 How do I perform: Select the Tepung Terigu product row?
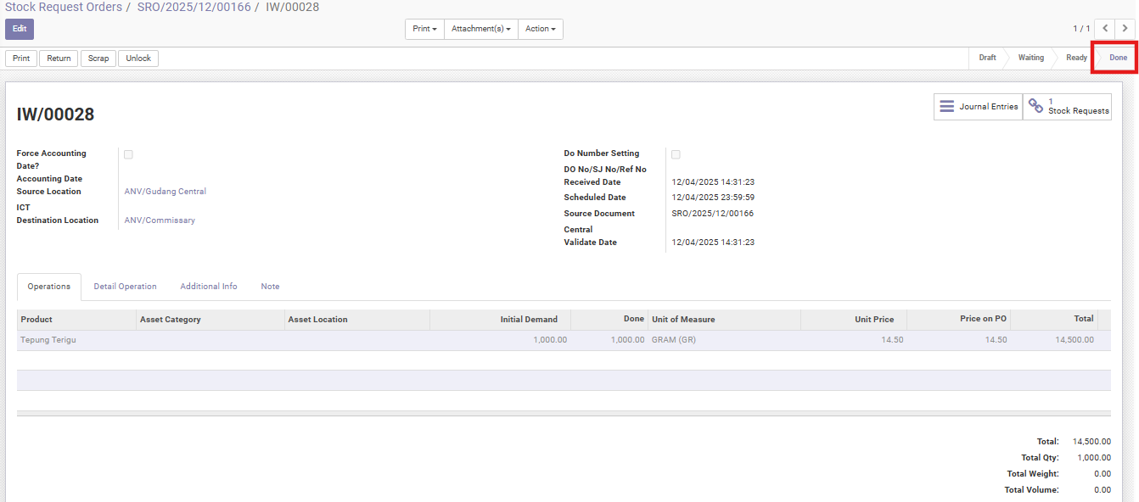[x=48, y=340]
